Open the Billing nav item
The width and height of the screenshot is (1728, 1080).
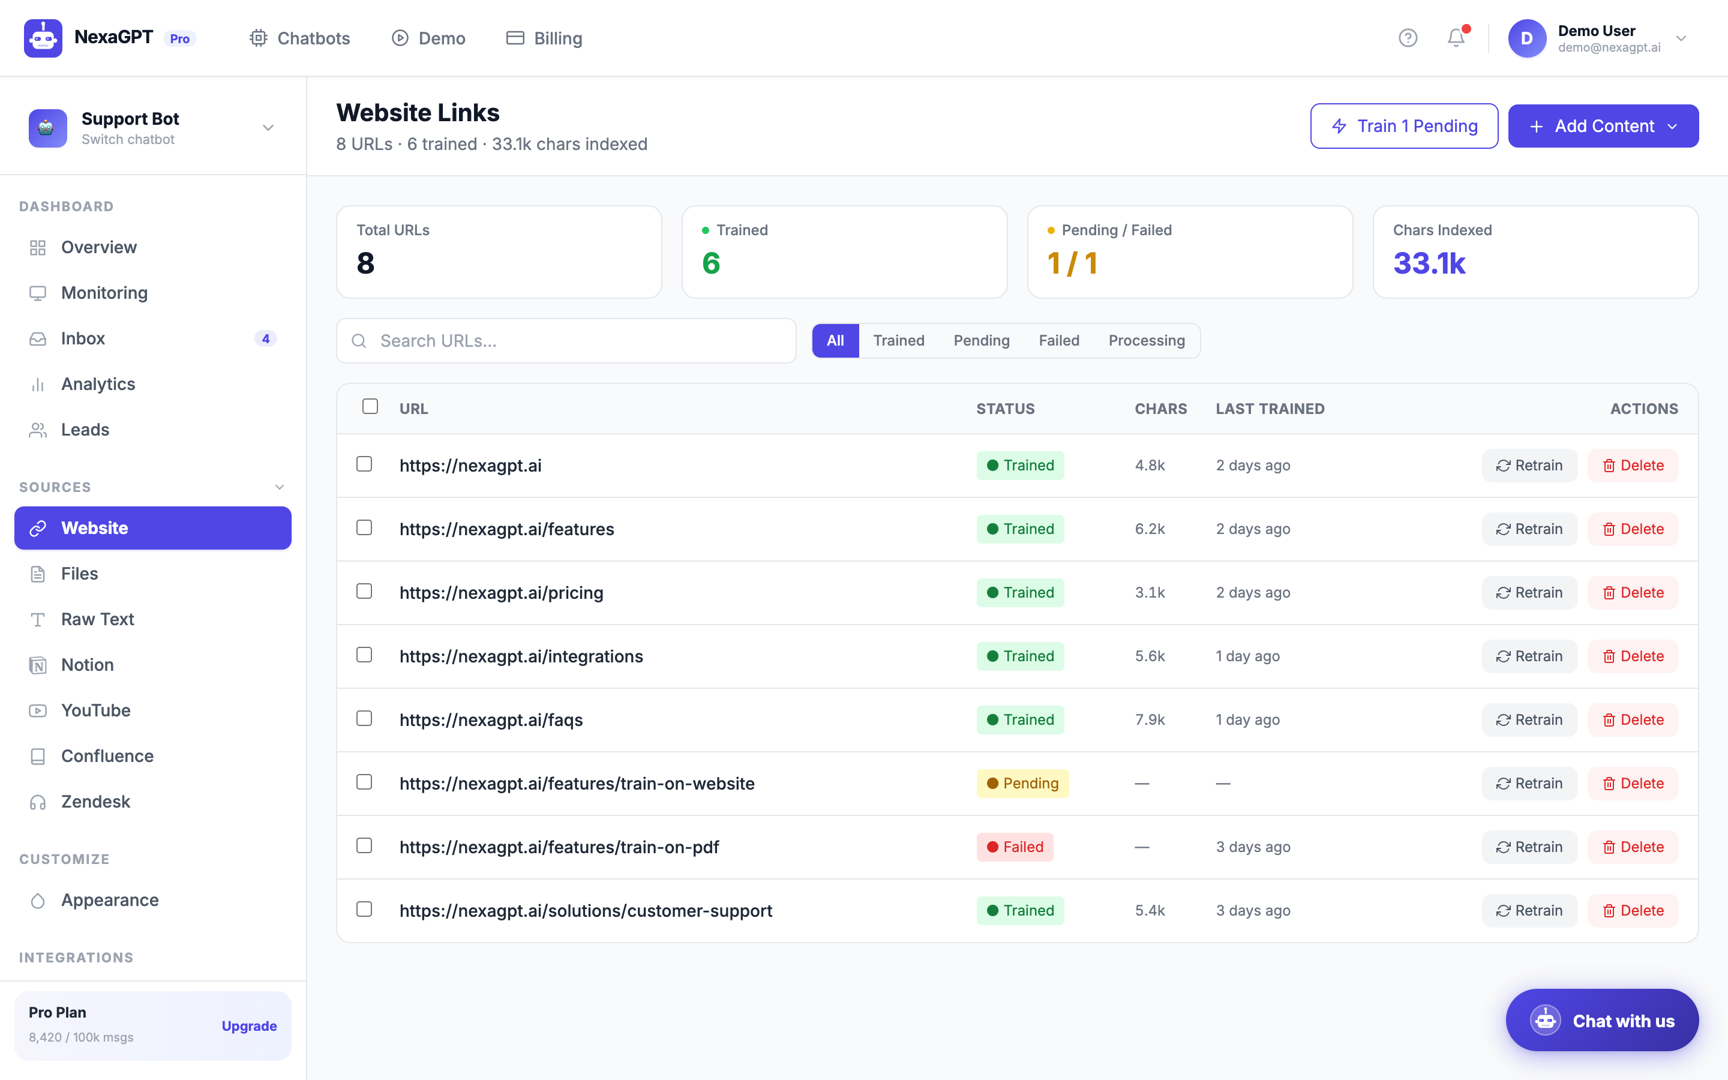pos(544,38)
